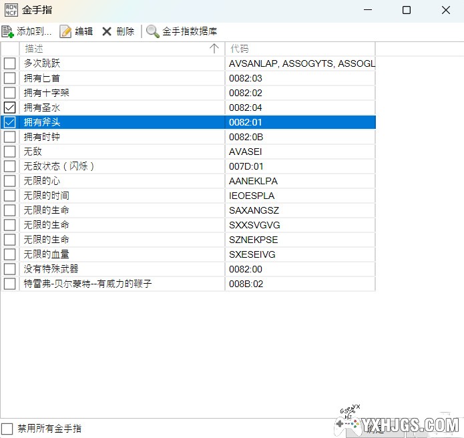Click the cheat window title bar icon
Screen dimensions: 464x438
point(11,10)
